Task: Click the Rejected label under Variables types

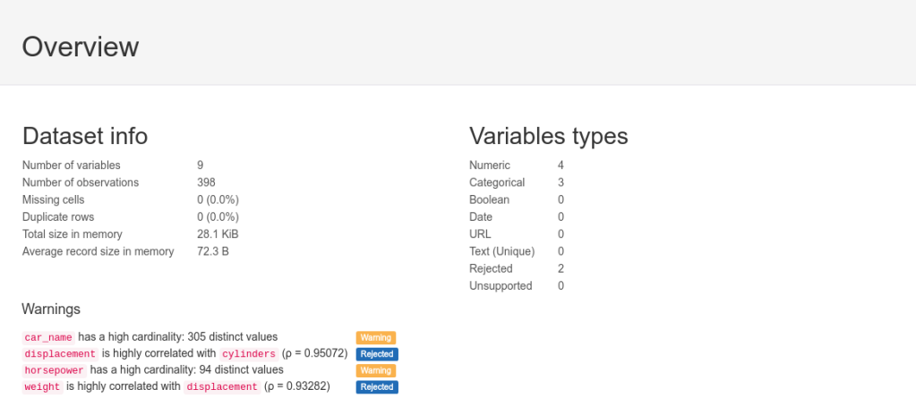Action: tap(491, 268)
